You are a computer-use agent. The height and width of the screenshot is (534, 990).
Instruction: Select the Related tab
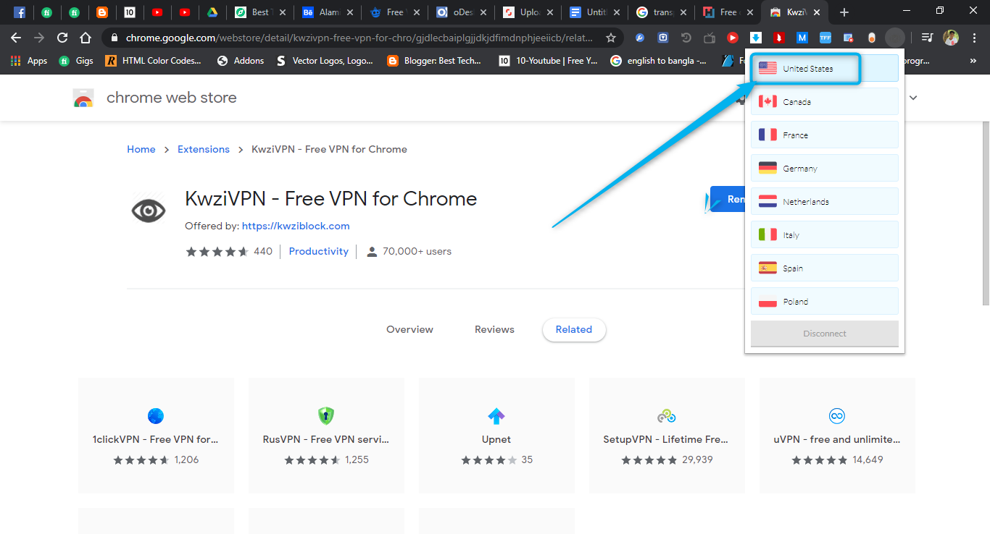(574, 329)
